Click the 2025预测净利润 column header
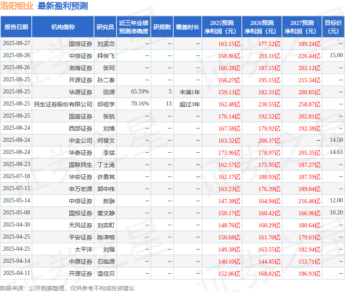Screen dimensions: 345x292 [x=221, y=27]
